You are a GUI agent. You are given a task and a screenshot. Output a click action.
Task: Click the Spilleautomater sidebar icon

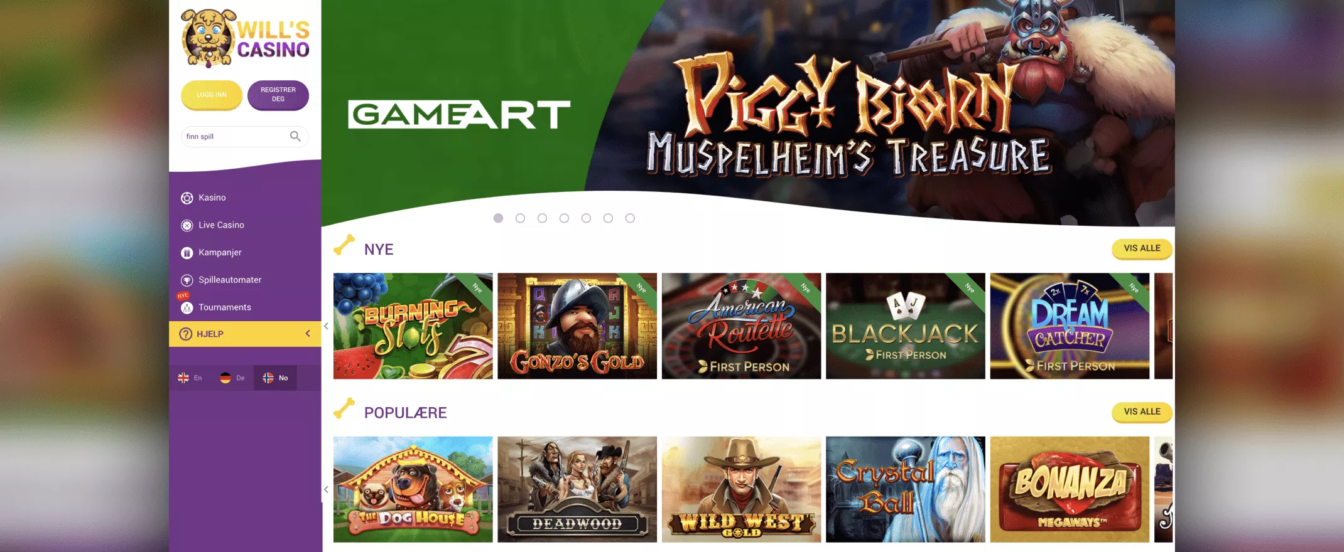187,280
